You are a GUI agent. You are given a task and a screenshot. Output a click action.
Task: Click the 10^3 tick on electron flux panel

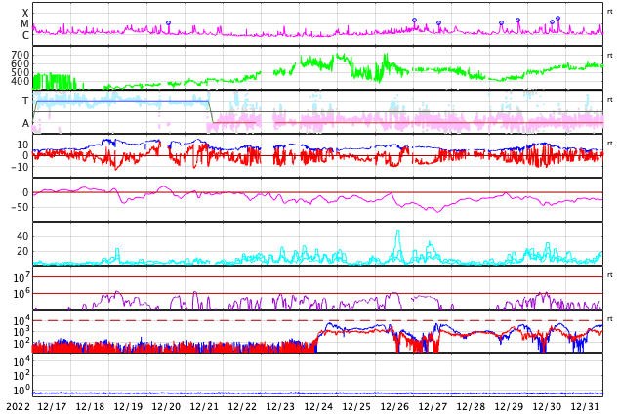(x=21, y=332)
